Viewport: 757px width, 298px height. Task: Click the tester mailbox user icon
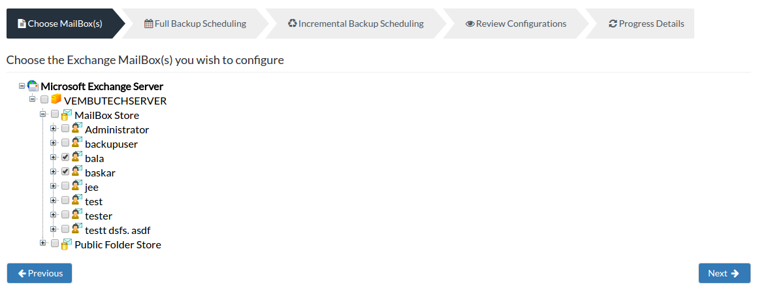pos(77,214)
